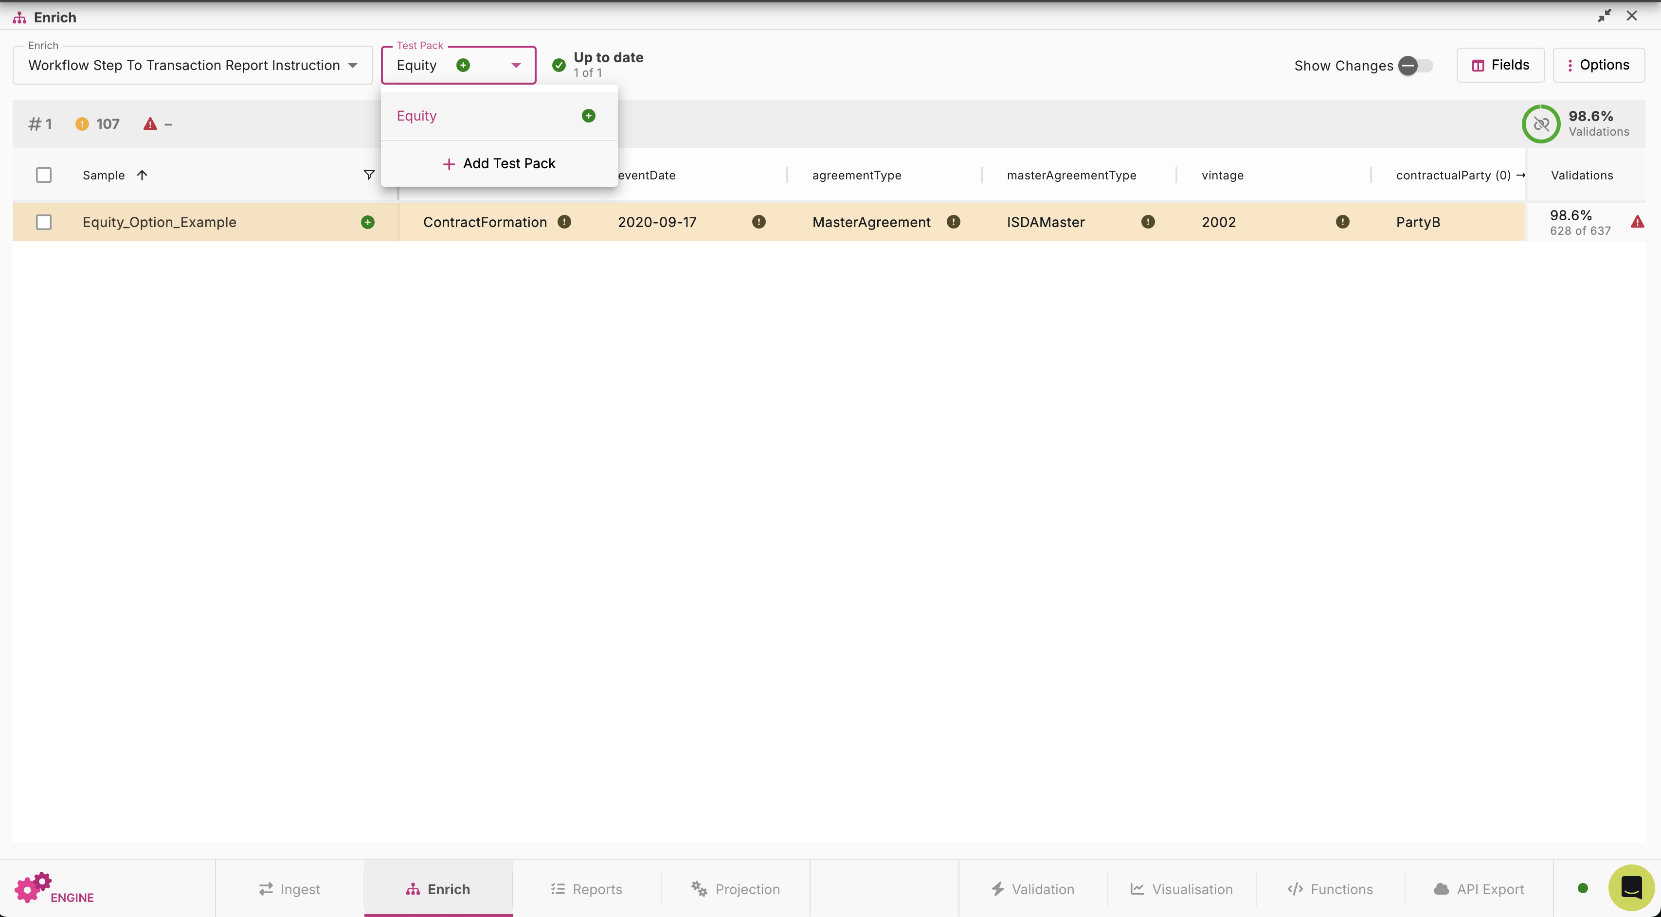Open the Workflow Step To Transaction Report Instruction dropdown

point(193,65)
